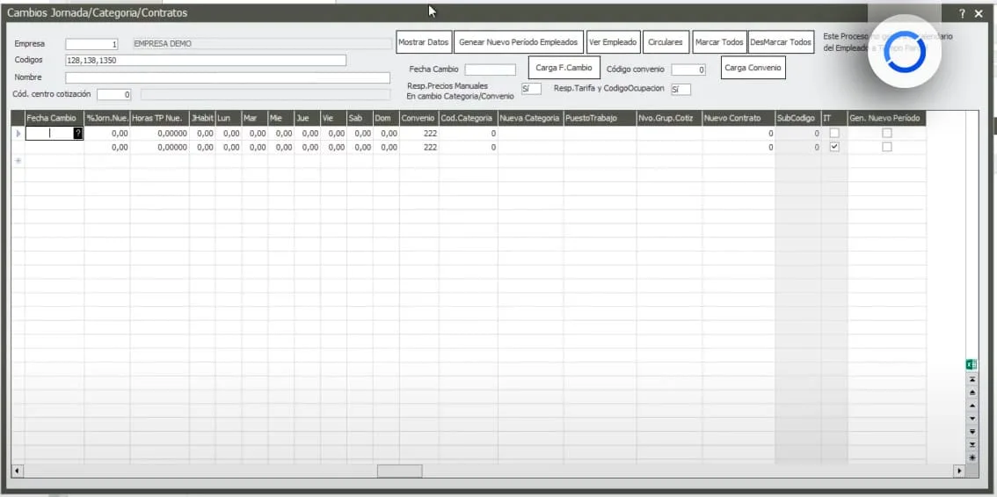
Task: Focus the Empresa code field
Action: pyautogui.click(x=92, y=44)
